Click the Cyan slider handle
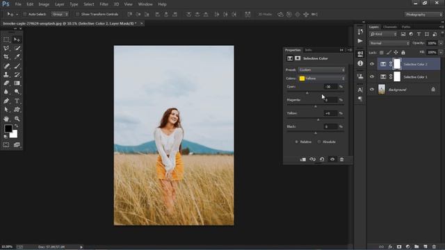The height and width of the screenshot is (250, 445). click(x=307, y=93)
